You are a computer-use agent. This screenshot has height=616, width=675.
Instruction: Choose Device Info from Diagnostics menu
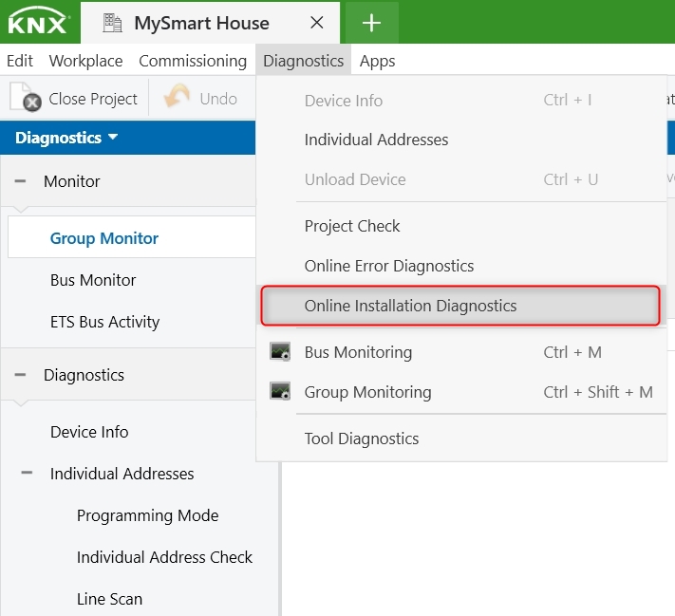coord(461,101)
